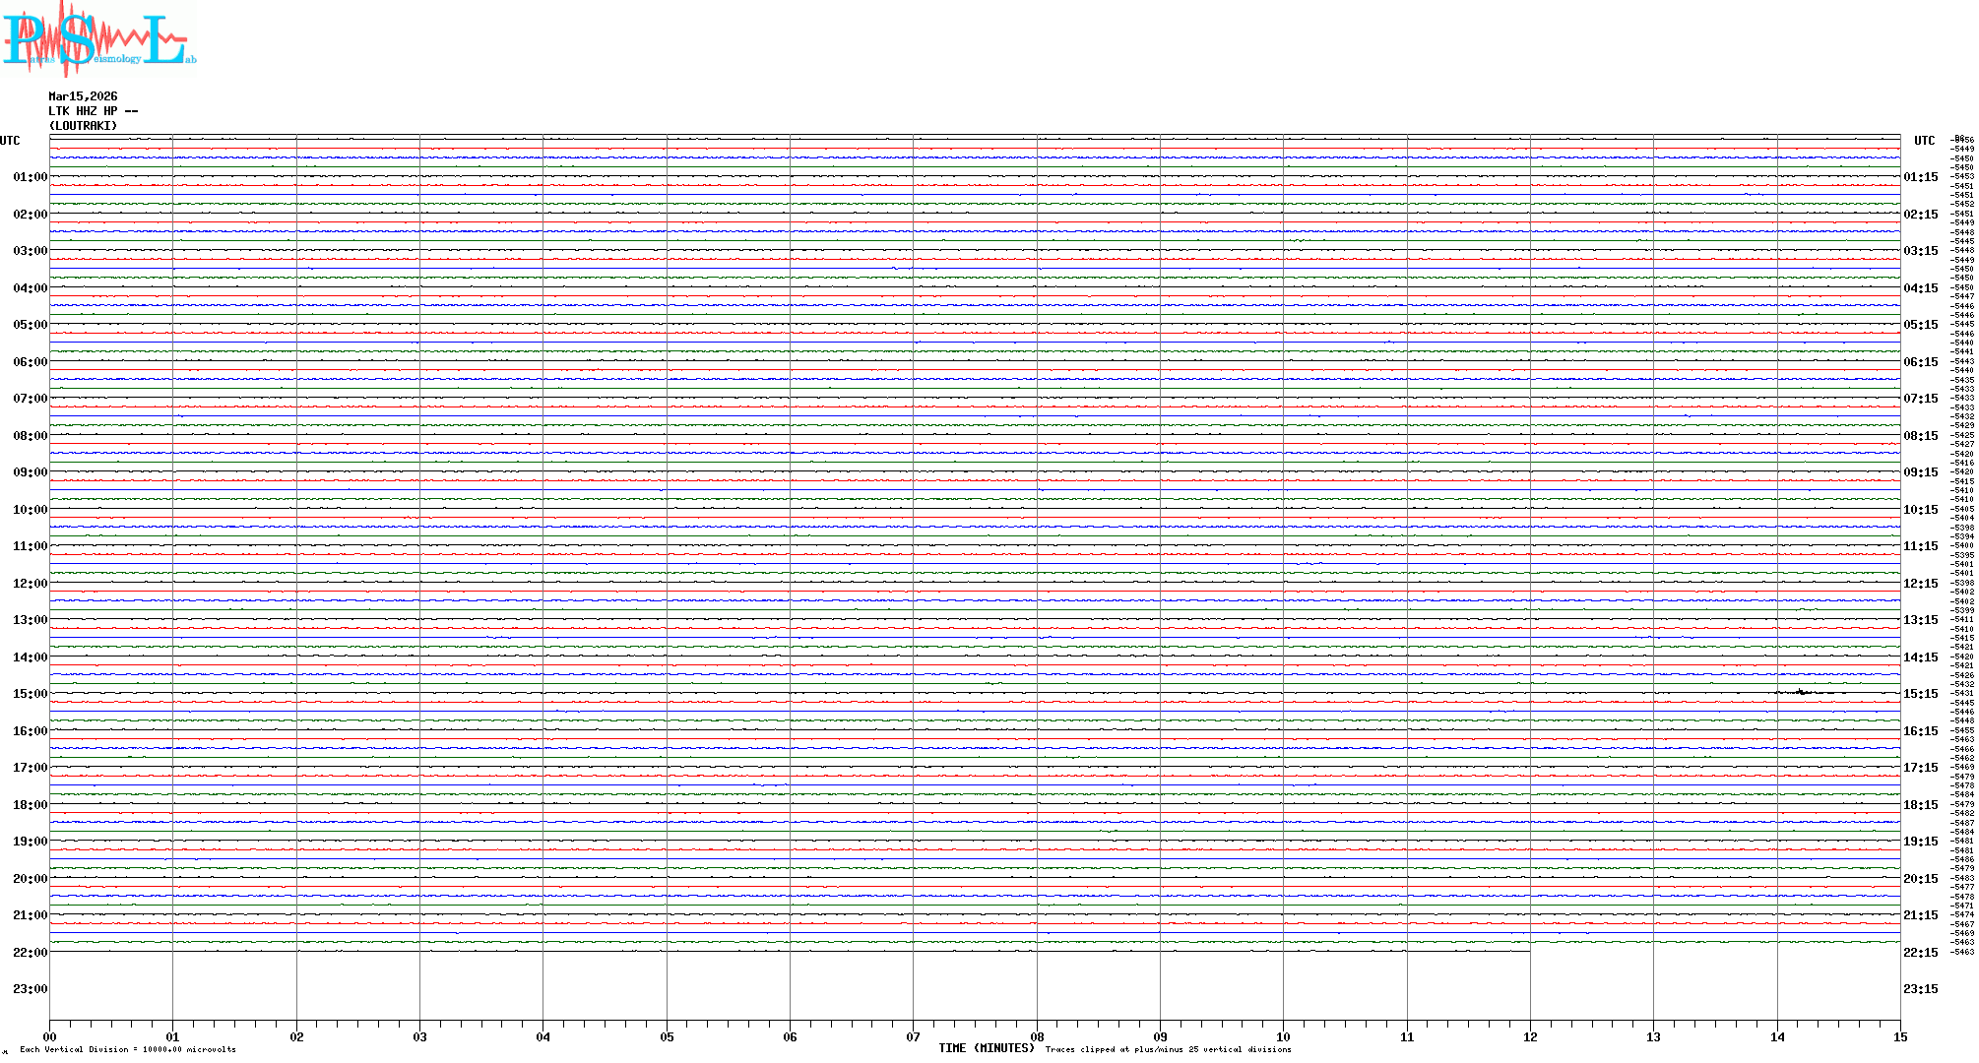
Task: Click the LTK HHZ HP station code text
Action: point(93,111)
